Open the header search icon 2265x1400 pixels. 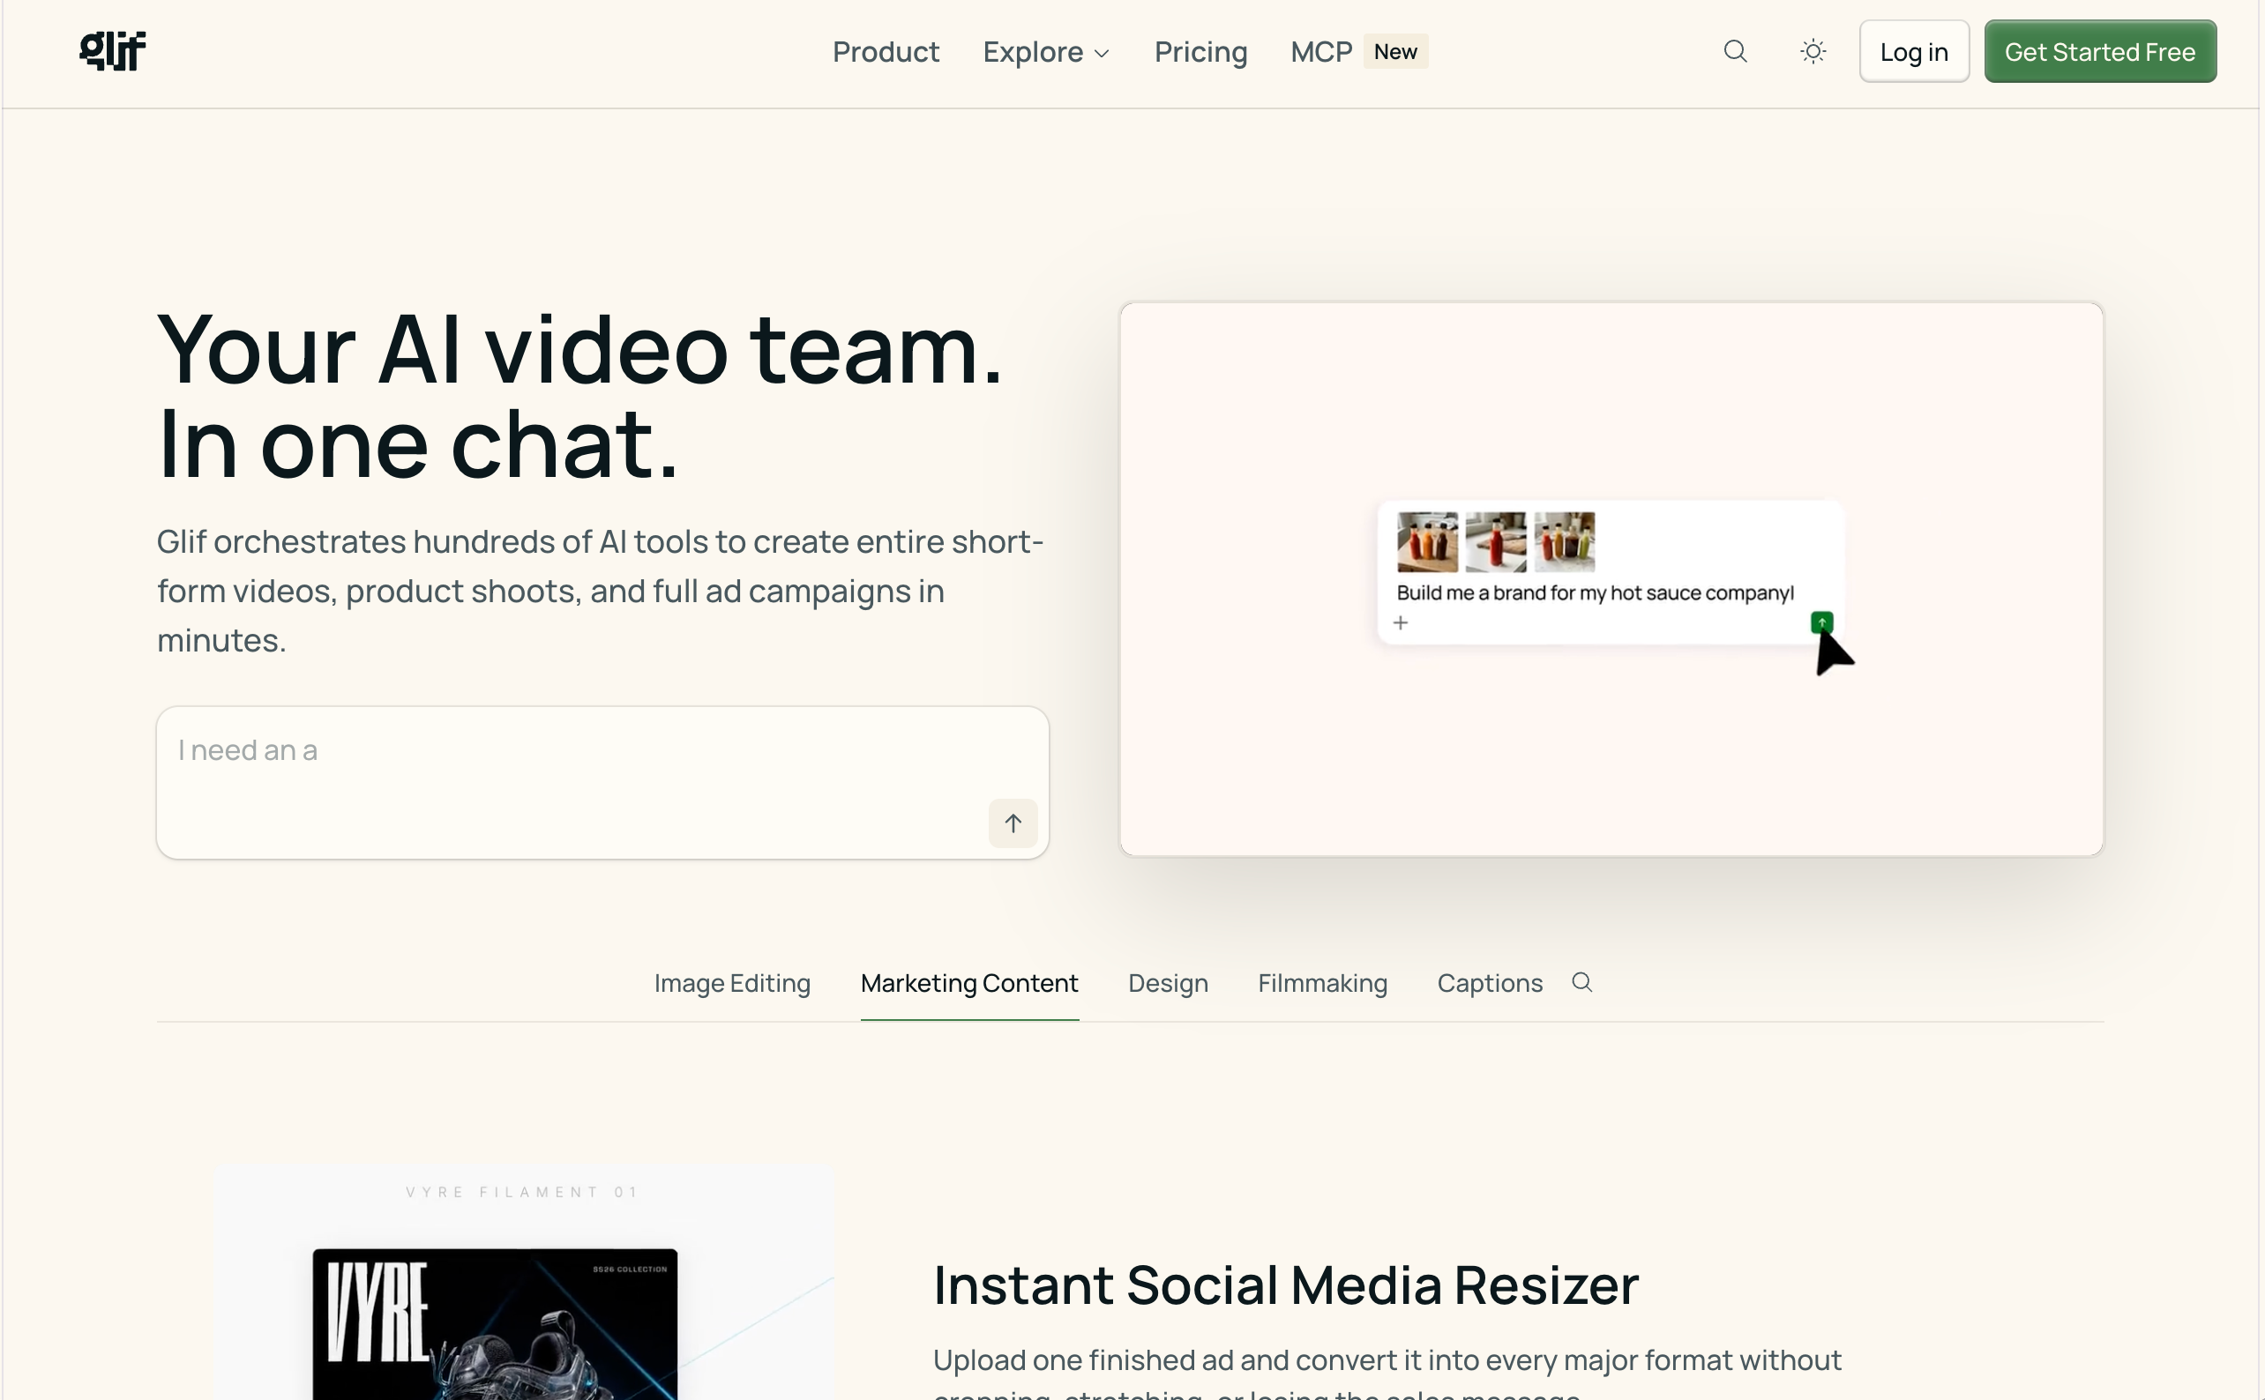[1735, 51]
